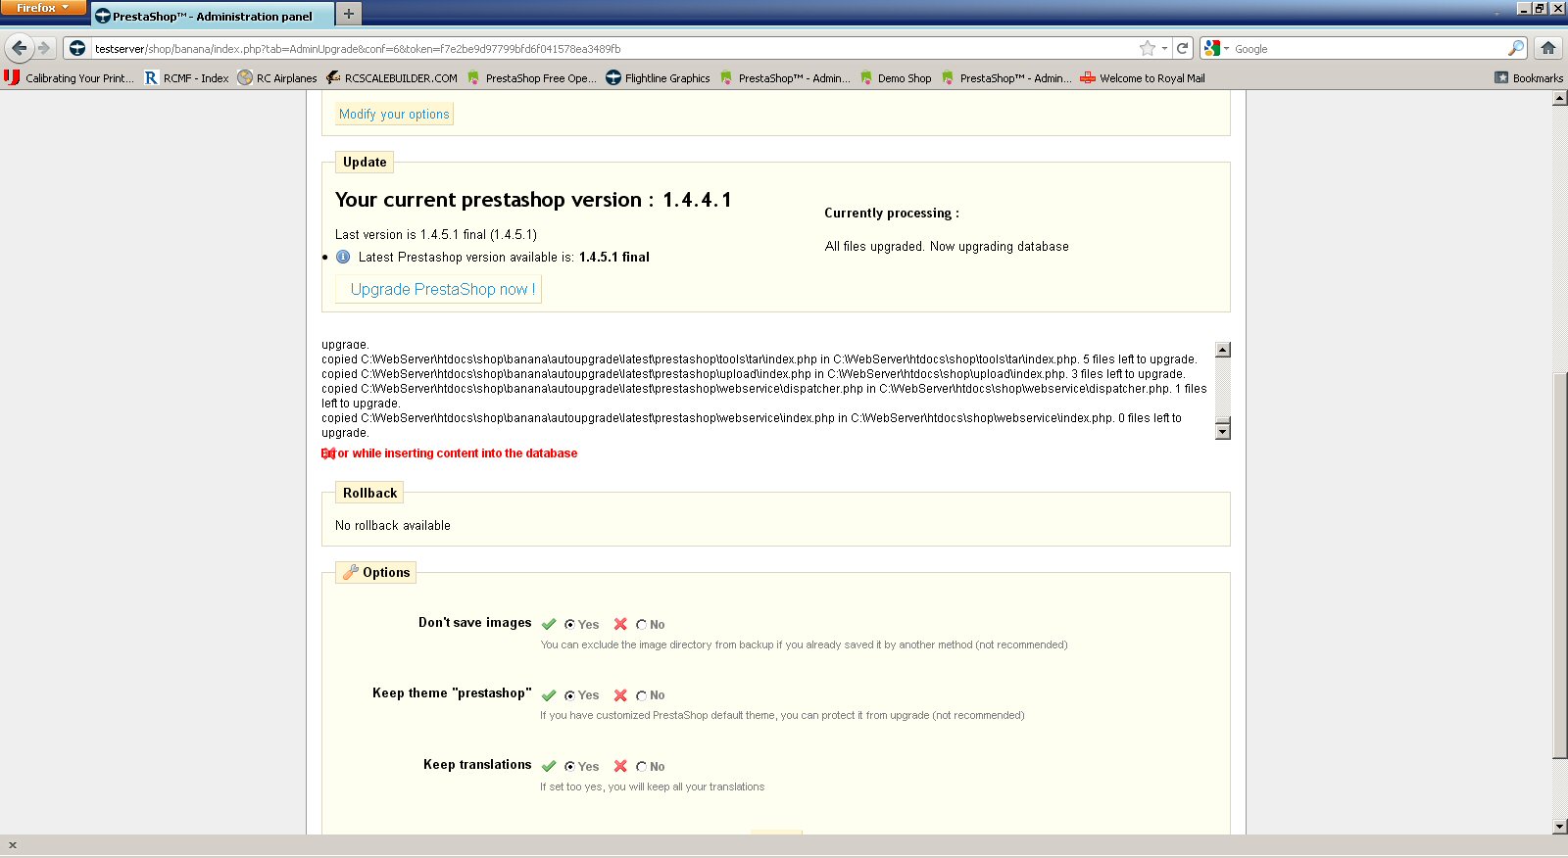Select No for Don't save images
The image size is (1568, 858).
pyautogui.click(x=641, y=625)
